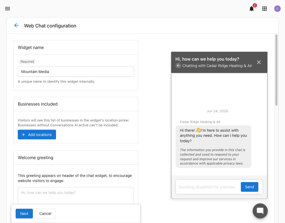
Task: Click the Chatting with Cedar Ridge text
Action: [217, 66]
